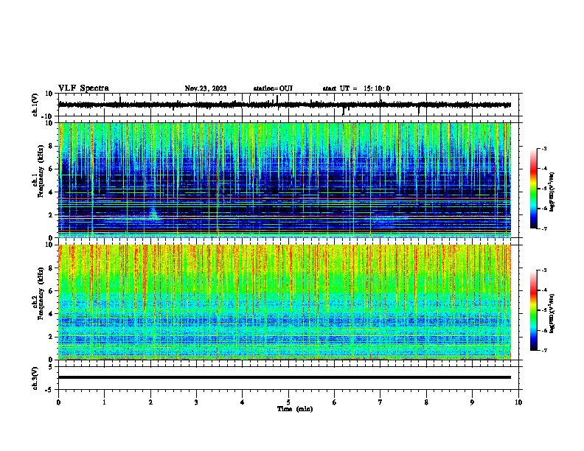
Task: Click the bright signal feature near minute 2 in ch.1
Action: coord(154,213)
